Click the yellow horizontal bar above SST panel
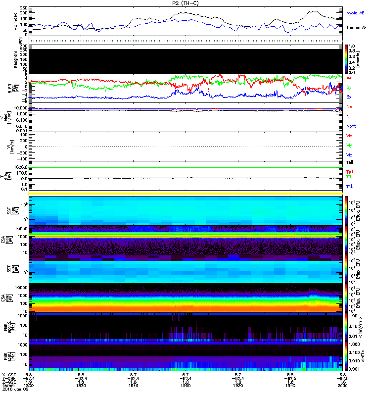The width and height of the screenshot is (371, 396). pos(186,194)
